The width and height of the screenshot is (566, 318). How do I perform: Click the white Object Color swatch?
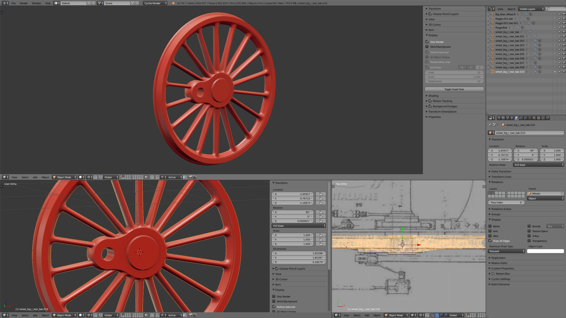click(545, 251)
